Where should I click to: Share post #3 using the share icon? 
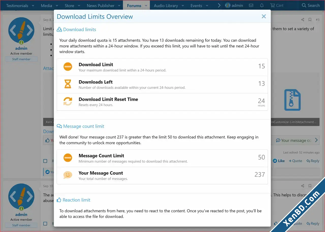[x=302, y=20]
